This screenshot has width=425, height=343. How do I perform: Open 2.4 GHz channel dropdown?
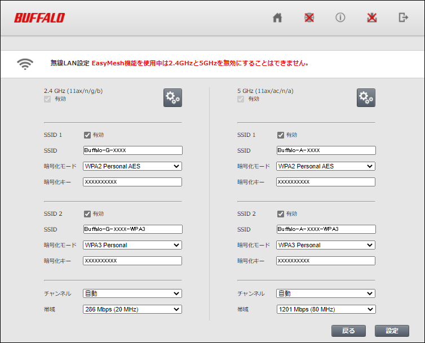[132, 293]
